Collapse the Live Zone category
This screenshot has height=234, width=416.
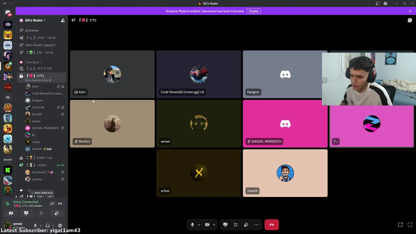pos(34,62)
